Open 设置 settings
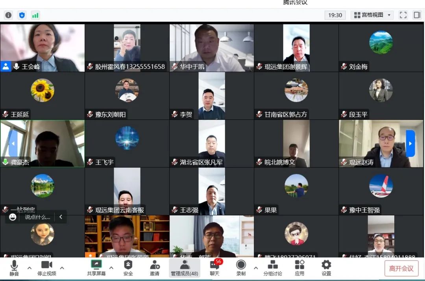 (326, 268)
